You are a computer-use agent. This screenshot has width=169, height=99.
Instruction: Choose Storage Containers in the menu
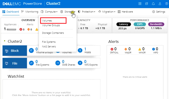[x=53, y=33]
